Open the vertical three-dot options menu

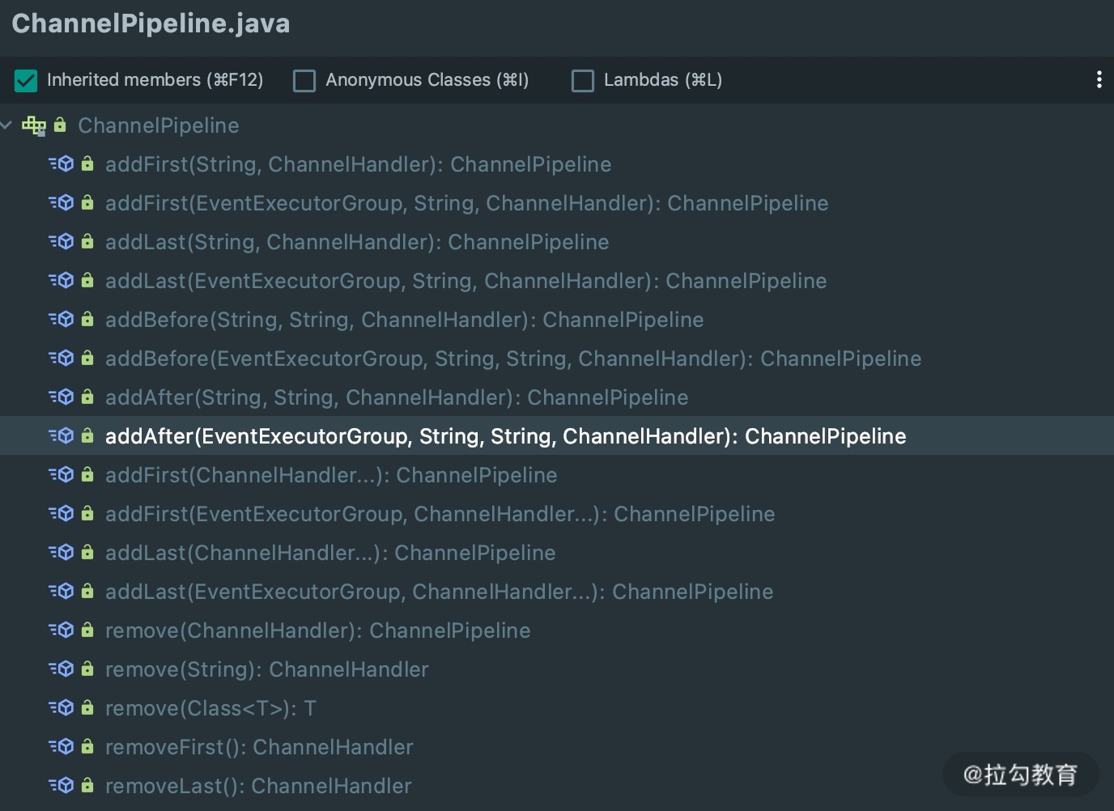click(x=1099, y=79)
